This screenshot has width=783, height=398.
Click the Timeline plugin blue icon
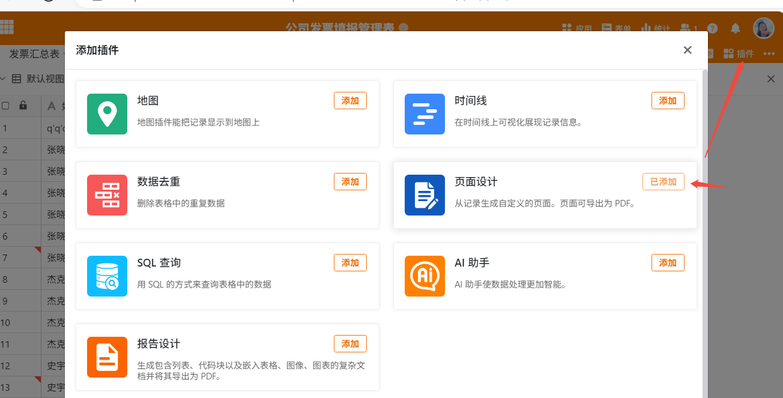tap(425, 114)
